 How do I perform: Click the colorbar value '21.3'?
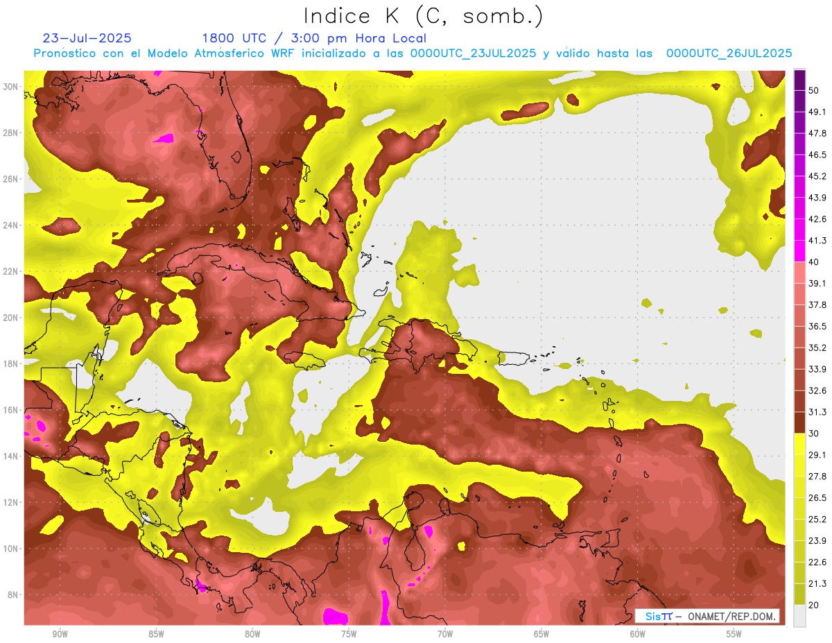(817, 584)
